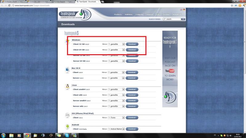
Task: Click the browser reload button
Action: tap(9, 6)
